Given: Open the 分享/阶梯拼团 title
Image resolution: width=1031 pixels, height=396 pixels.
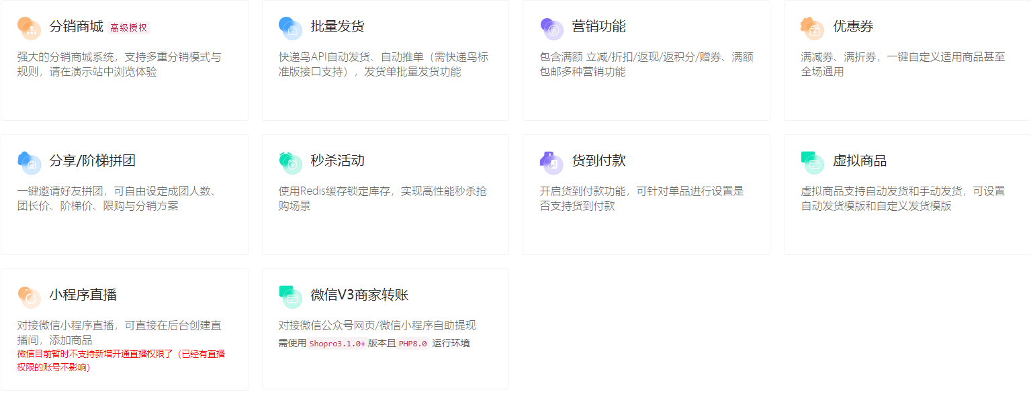Looking at the screenshot, I should [93, 161].
